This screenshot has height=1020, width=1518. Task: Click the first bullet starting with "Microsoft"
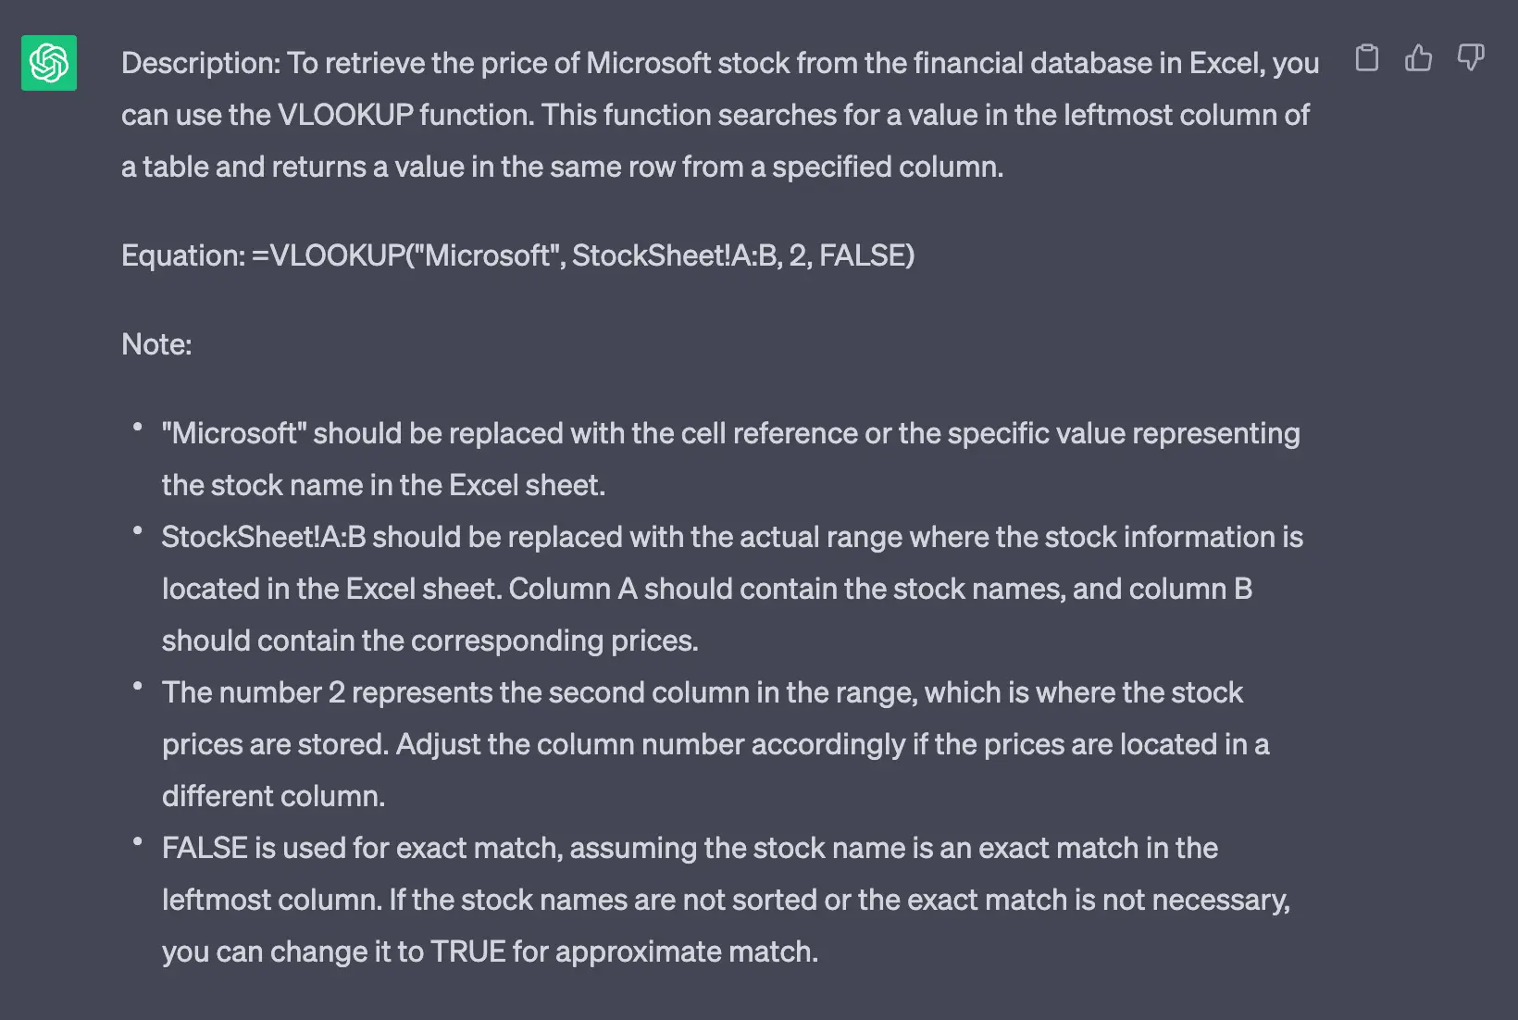pyautogui.click(x=730, y=459)
